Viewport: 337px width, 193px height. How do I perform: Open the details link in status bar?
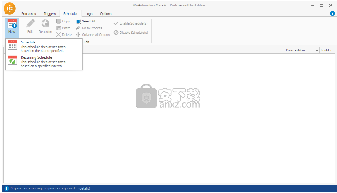(x=84, y=188)
